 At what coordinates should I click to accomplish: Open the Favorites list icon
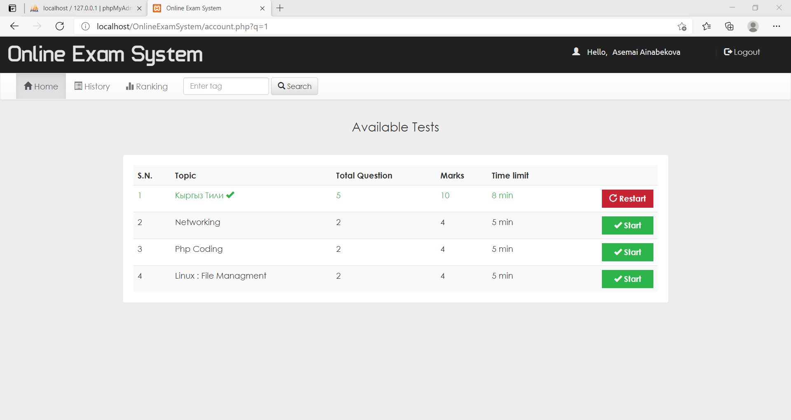click(707, 26)
